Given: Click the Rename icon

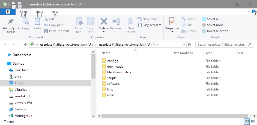Looking at the screenshot, I should [116, 21].
